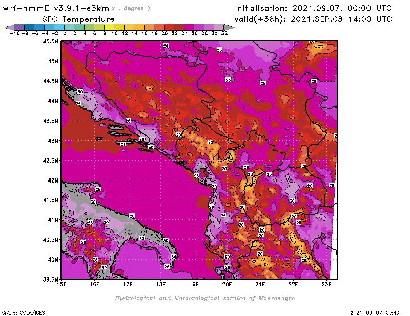The image size is (410, 316).
Task: Click the dark red 22 to 24 legend swatch
Action: (x=179, y=27)
